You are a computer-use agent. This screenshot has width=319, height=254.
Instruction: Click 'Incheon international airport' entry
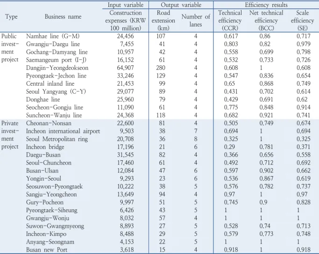click(63, 131)
